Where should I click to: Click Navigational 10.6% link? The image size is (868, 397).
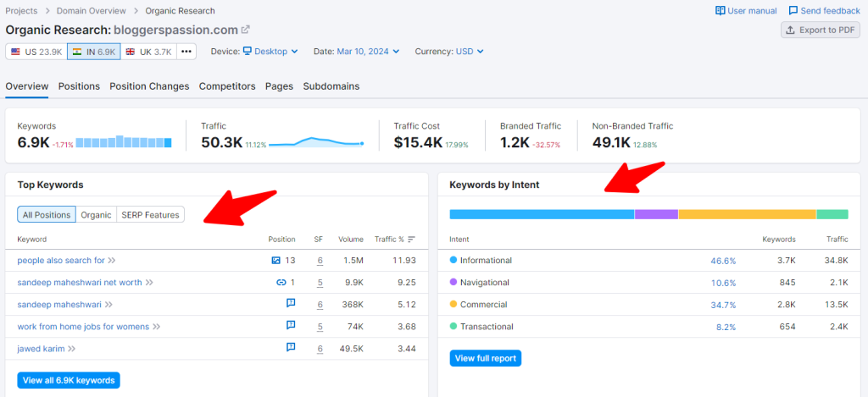pos(724,283)
